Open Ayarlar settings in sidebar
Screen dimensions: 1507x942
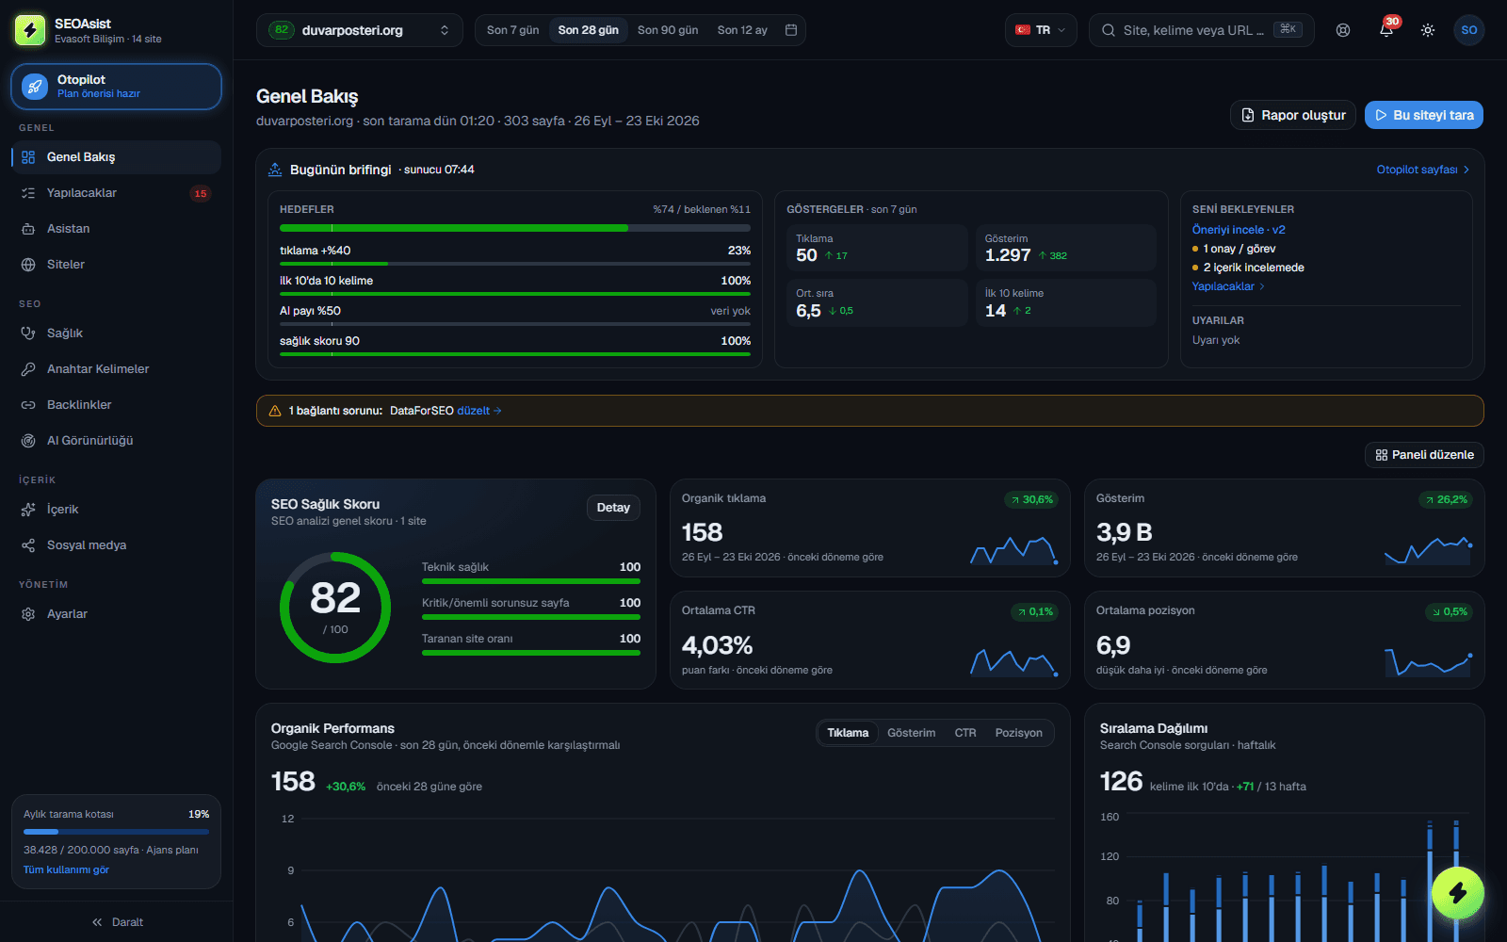117,614
